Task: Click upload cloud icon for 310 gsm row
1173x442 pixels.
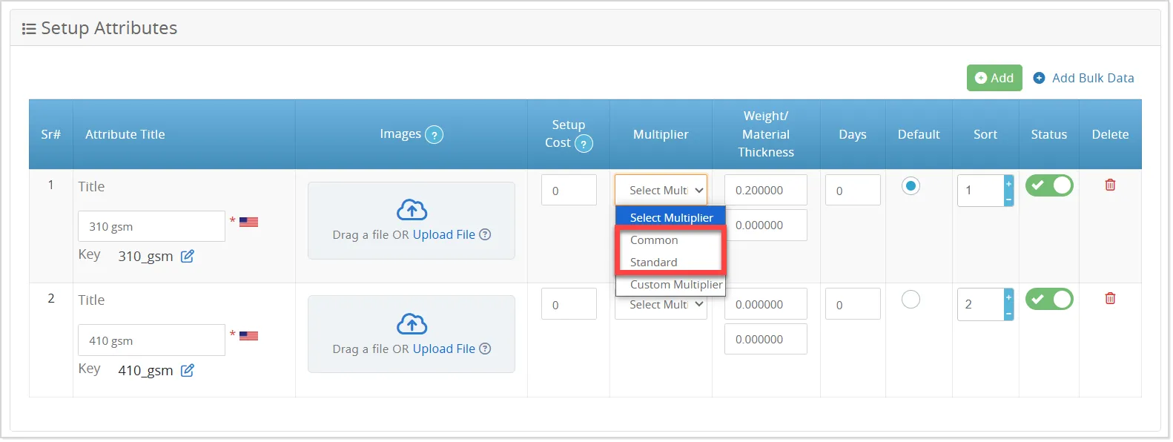Action: (x=412, y=210)
